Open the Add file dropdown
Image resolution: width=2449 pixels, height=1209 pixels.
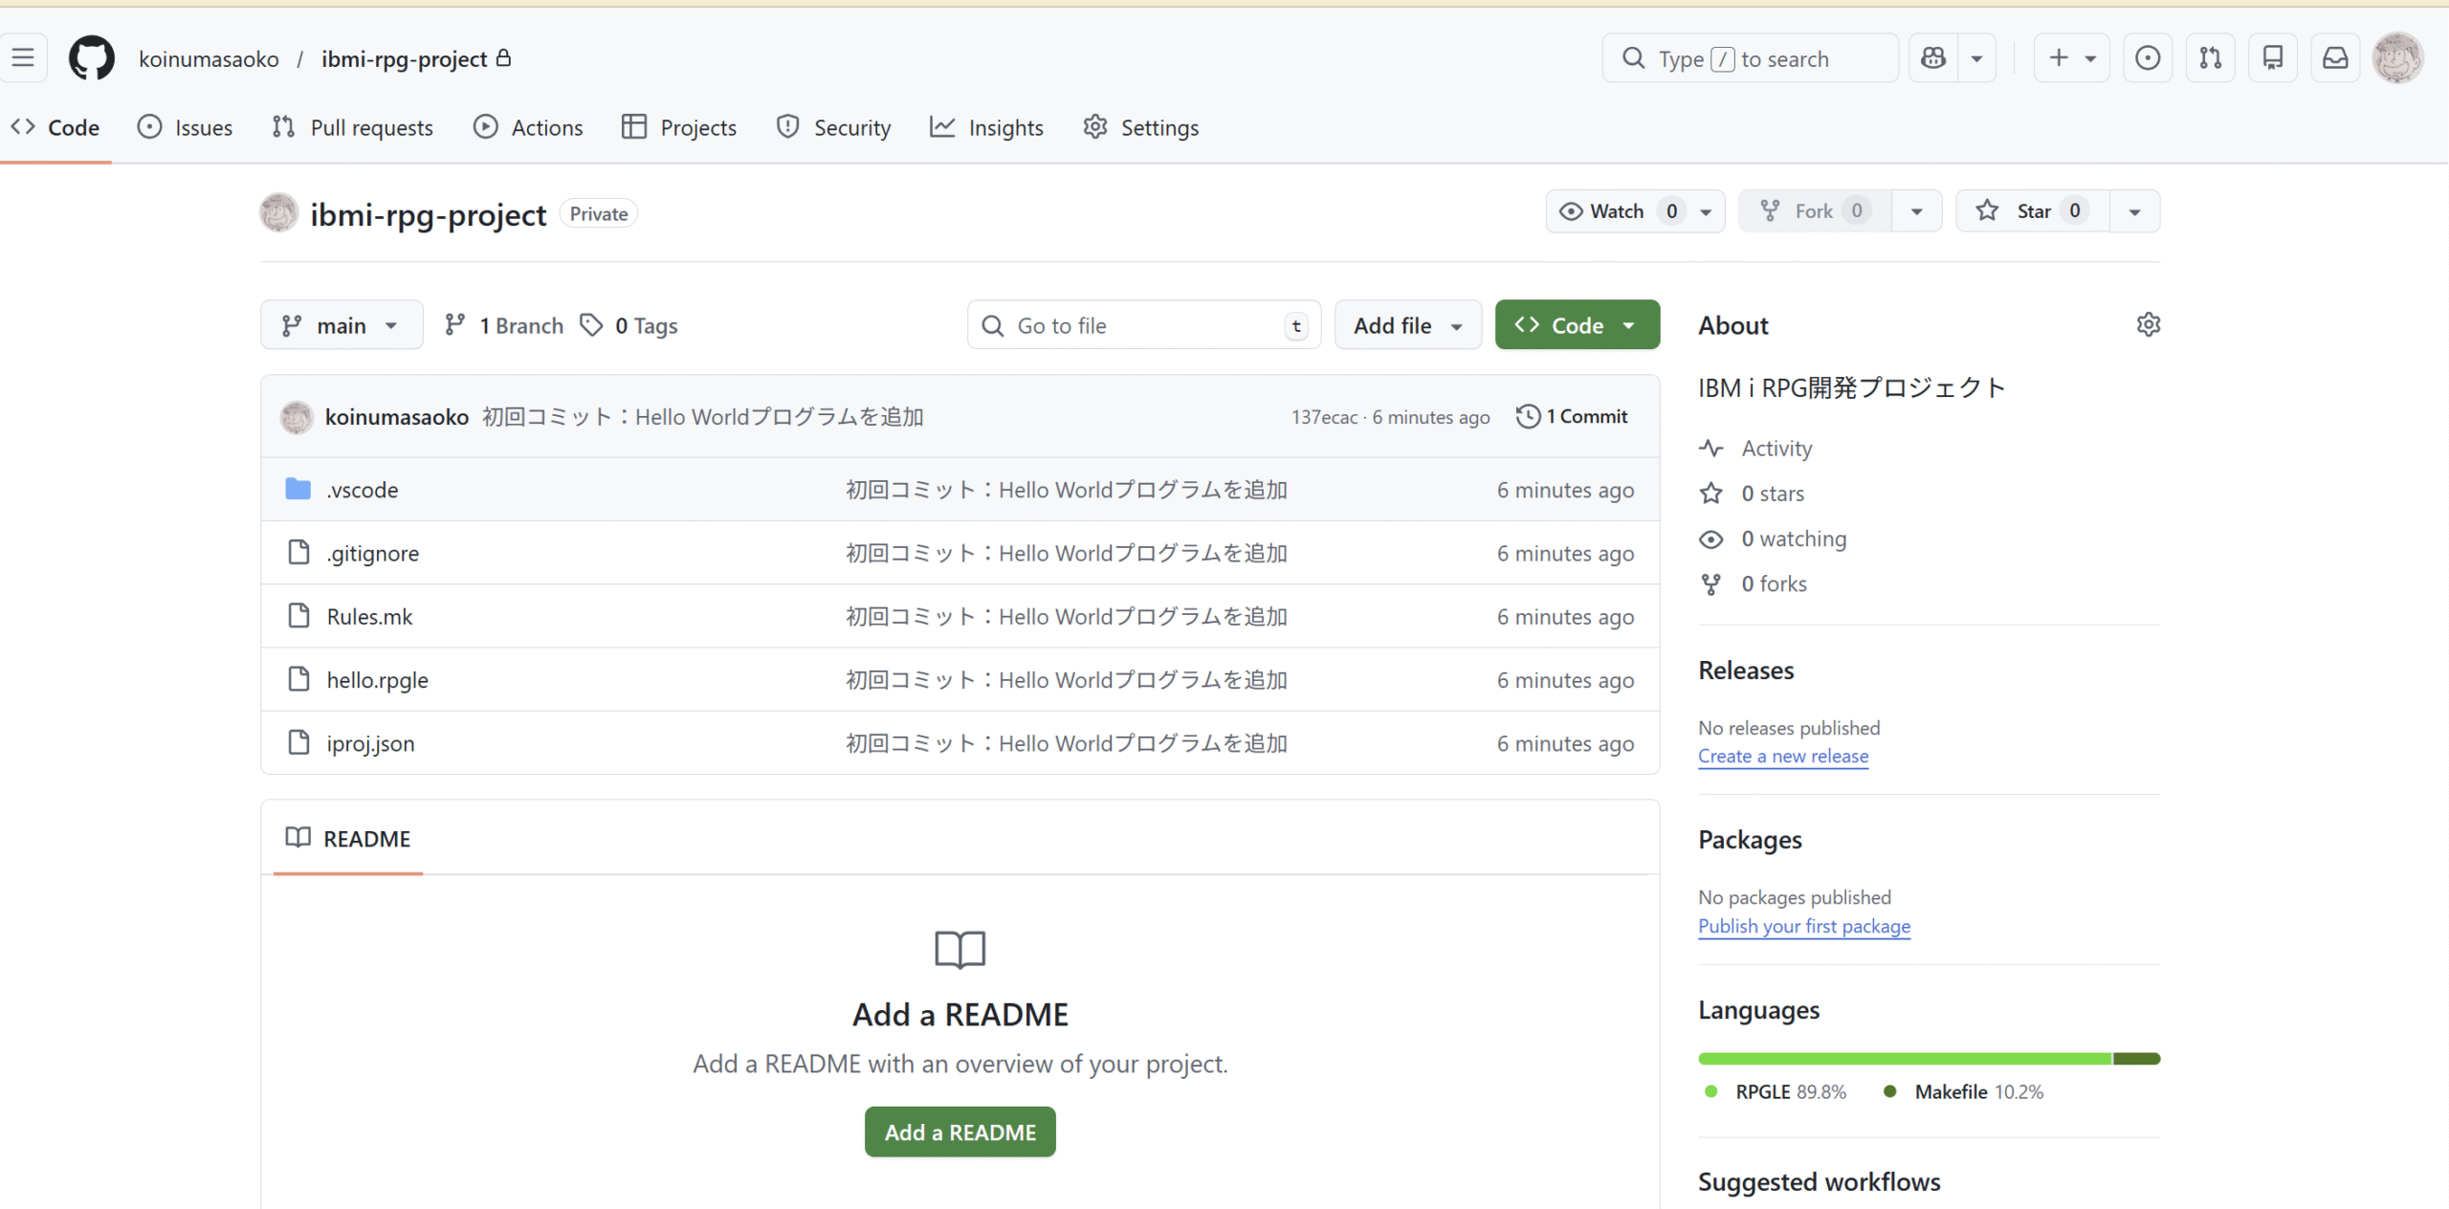1407,325
